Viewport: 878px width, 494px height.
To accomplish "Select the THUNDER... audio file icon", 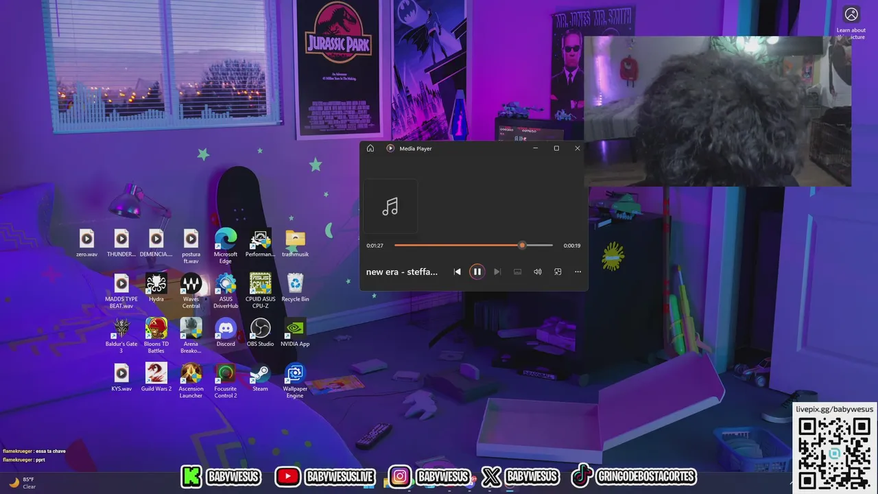I will pos(121,244).
